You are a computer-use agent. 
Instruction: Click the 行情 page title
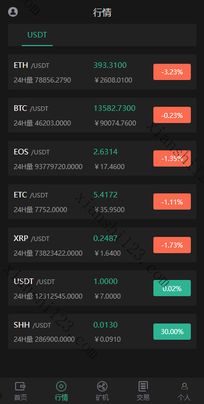click(102, 12)
